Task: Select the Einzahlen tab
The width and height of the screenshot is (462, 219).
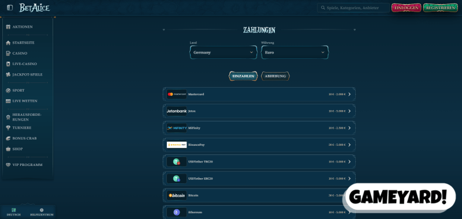Action: pyautogui.click(x=243, y=76)
